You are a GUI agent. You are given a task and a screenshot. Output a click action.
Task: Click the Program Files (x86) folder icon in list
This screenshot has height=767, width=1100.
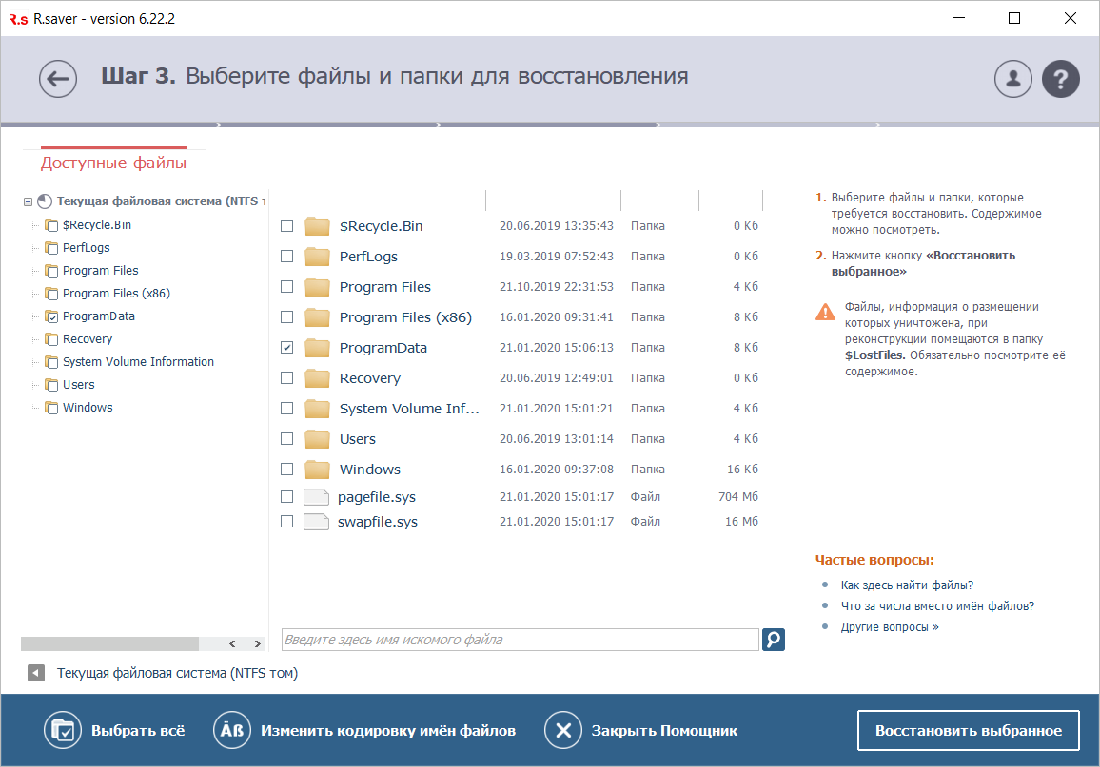pos(317,317)
